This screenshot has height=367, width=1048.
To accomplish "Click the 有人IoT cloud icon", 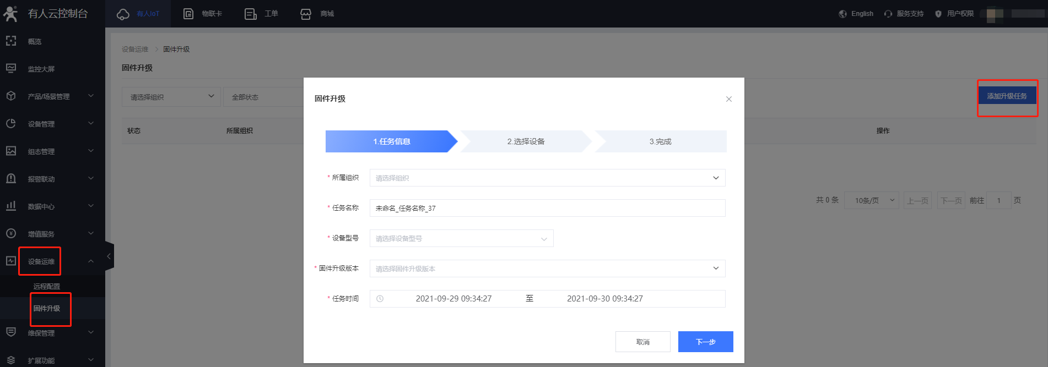I will click(x=123, y=14).
